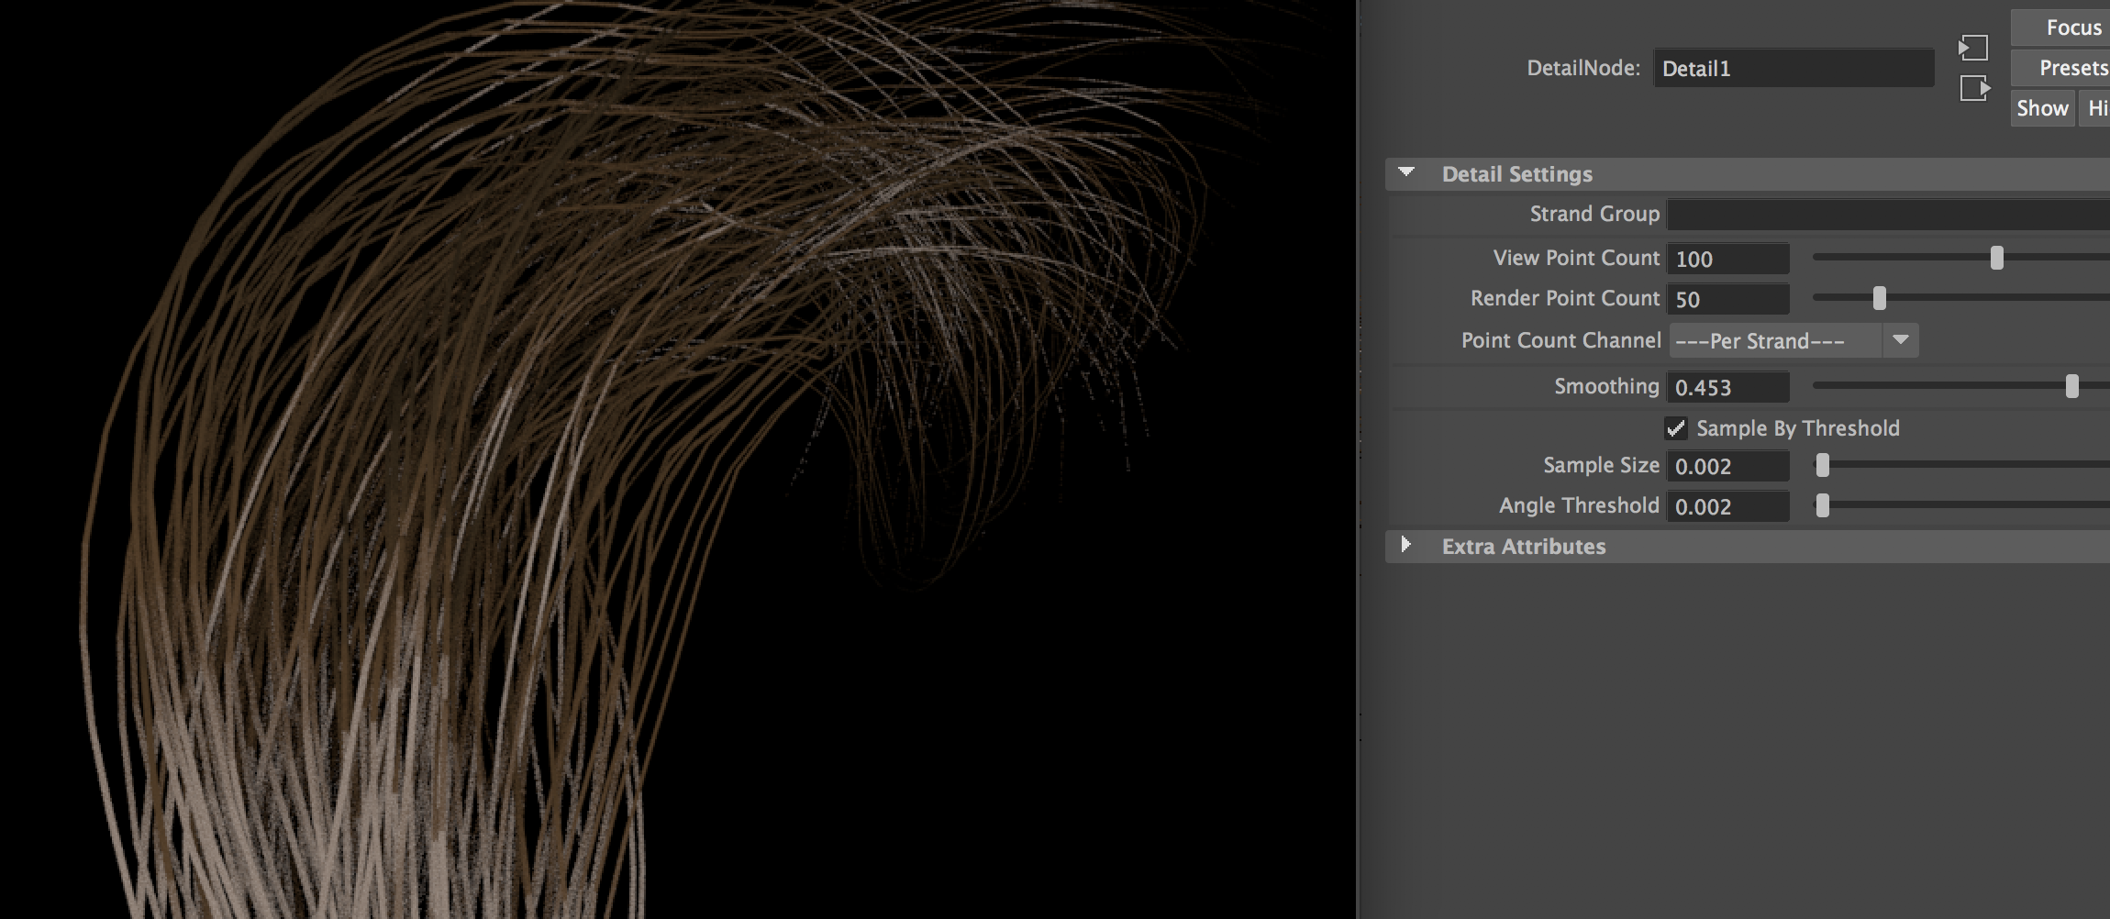Click the Show button
The image size is (2110, 919).
tap(2042, 108)
